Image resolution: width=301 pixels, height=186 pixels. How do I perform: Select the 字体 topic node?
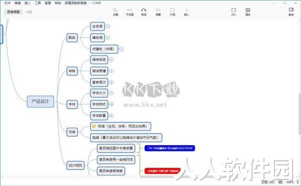pos(72,104)
